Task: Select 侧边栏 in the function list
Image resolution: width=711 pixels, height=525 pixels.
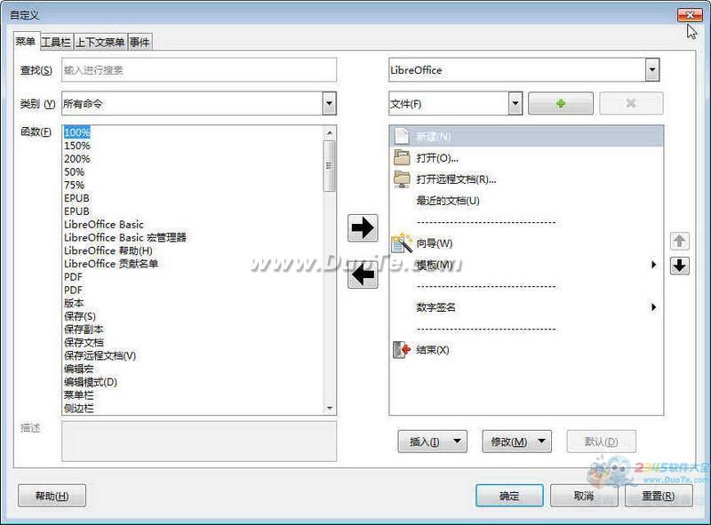Action: pos(79,408)
